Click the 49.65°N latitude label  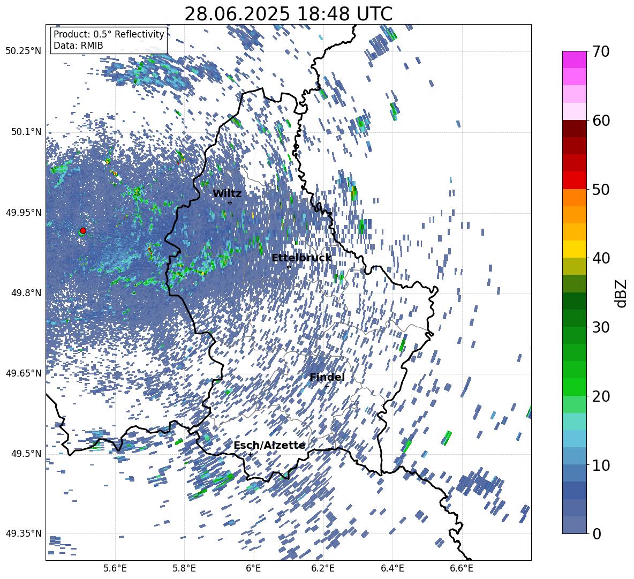click(x=24, y=373)
